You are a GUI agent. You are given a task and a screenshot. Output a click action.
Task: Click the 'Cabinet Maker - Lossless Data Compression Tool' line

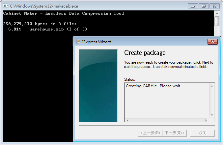(x=64, y=13)
